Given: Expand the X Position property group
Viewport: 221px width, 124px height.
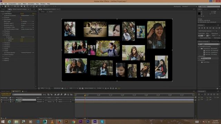Looking at the screenshot, I should tap(3, 31).
